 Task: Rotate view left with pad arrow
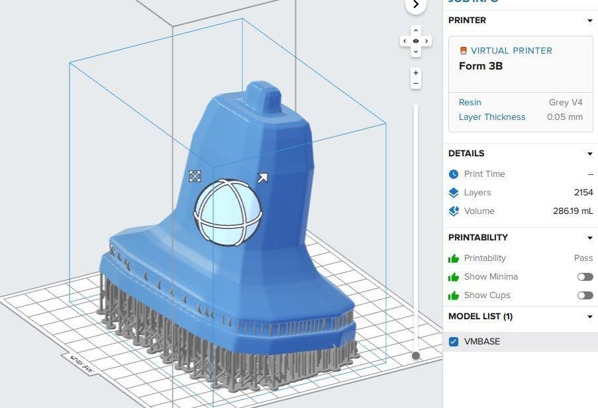click(405, 41)
